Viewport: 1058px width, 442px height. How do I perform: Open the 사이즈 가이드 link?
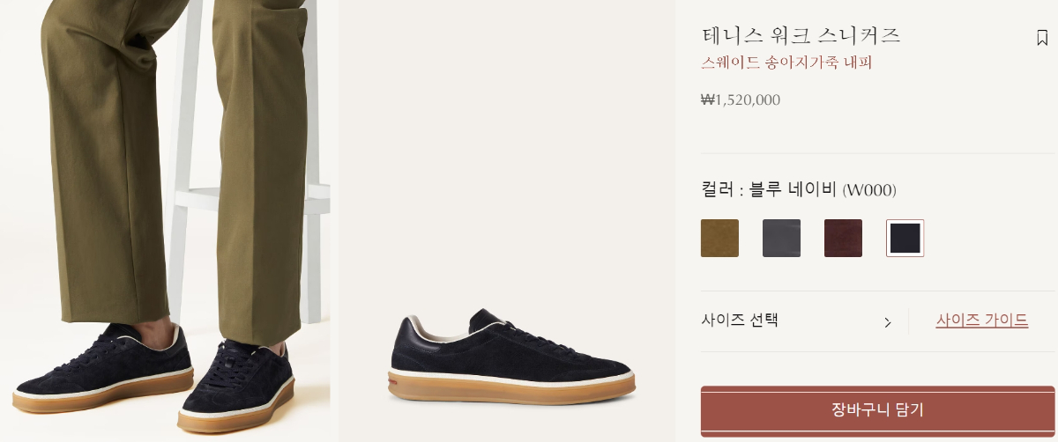click(981, 320)
